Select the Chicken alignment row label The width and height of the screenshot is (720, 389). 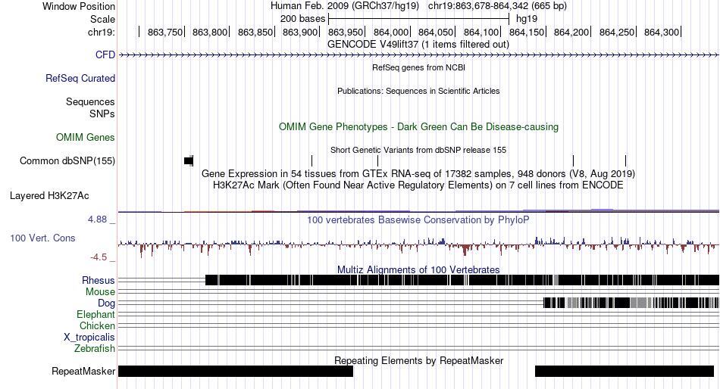pos(97,325)
